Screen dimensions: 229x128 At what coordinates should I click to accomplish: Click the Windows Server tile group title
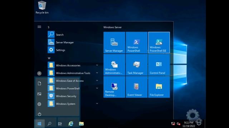click(112, 27)
